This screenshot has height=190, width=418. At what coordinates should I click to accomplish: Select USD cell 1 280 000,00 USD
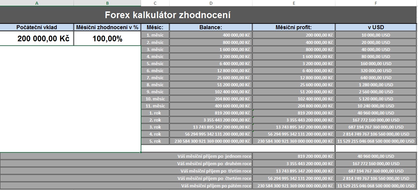(x=376, y=85)
